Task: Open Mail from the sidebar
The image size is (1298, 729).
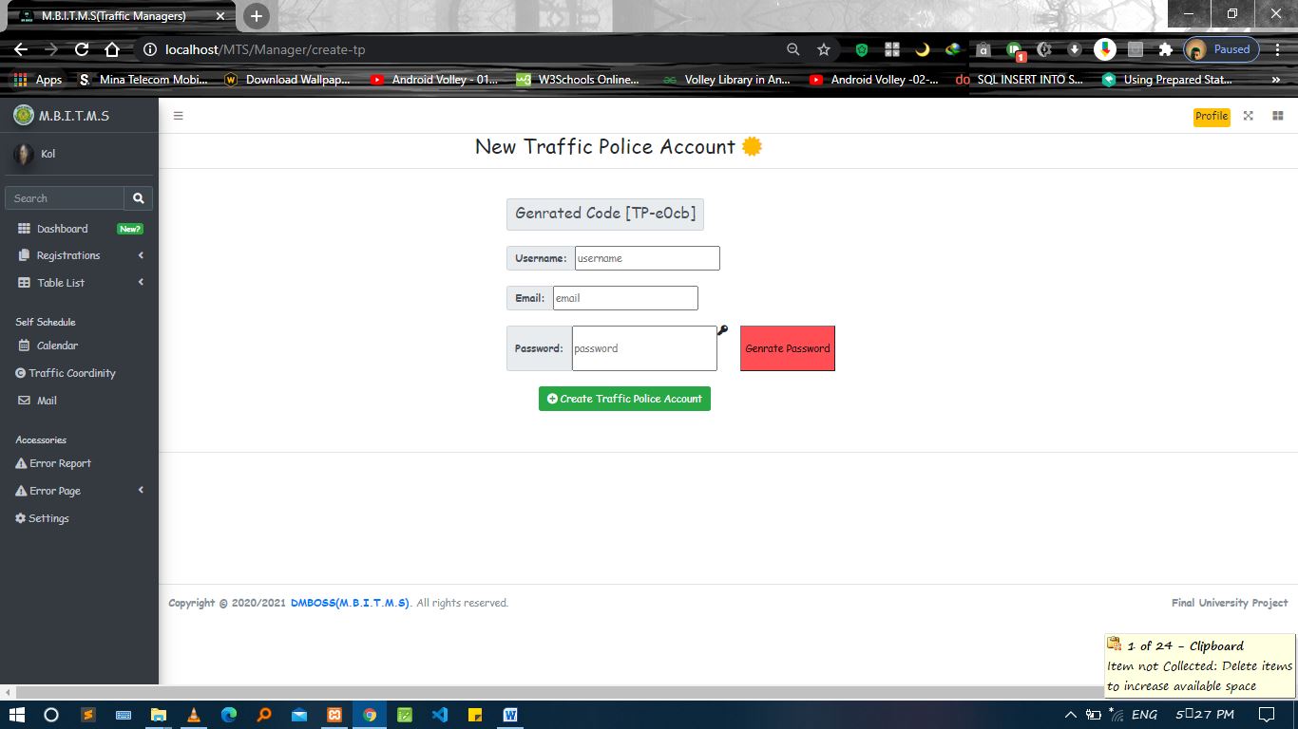Action: click(45, 400)
